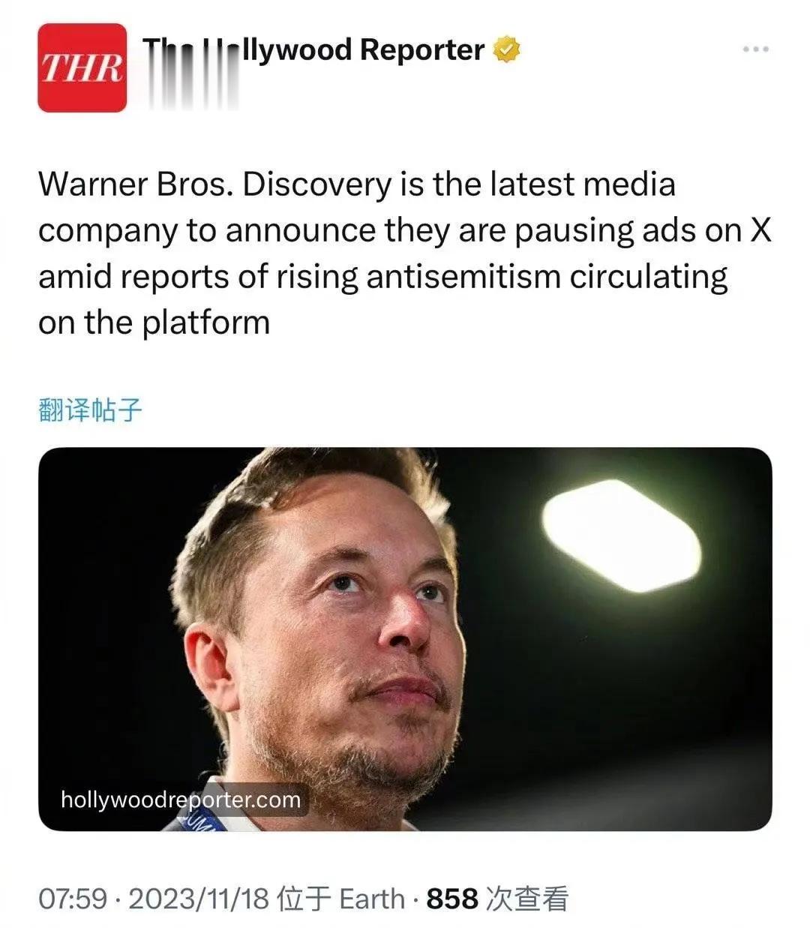The height and width of the screenshot is (928, 810).
Task: Click the blue lanyard in the card image
Action: [196, 818]
